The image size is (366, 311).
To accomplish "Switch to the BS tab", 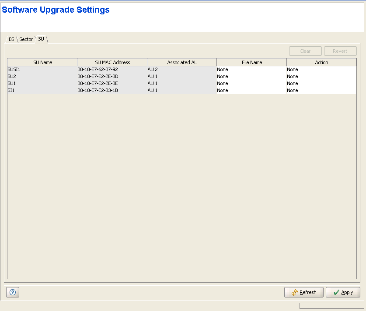I will coord(11,39).
